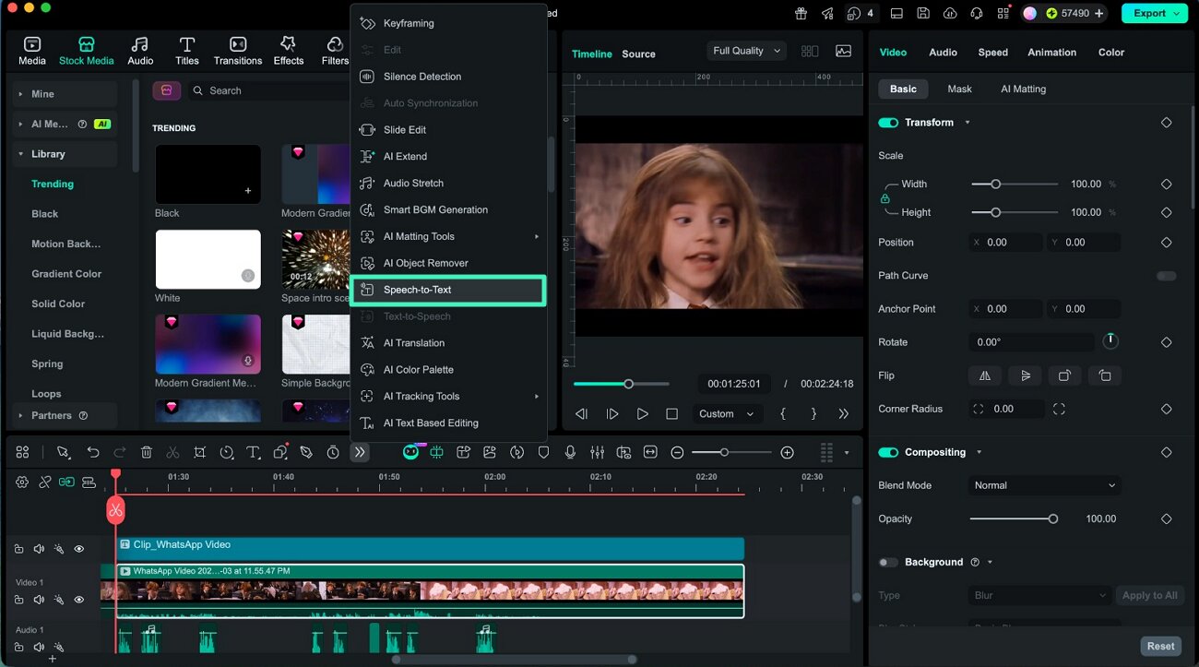Viewport: 1199px width, 667px height.
Task: Zoom in the timeline with plus icon
Action: (787, 452)
